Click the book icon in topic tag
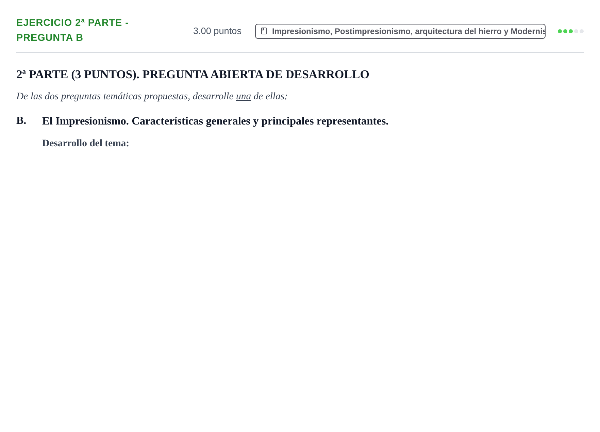The height and width of the screenshot is (432, 600). 264,31
